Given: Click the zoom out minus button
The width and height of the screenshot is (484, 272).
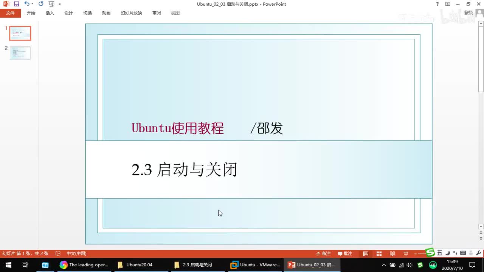Looking at the screenshot, I should click(416, 253).
